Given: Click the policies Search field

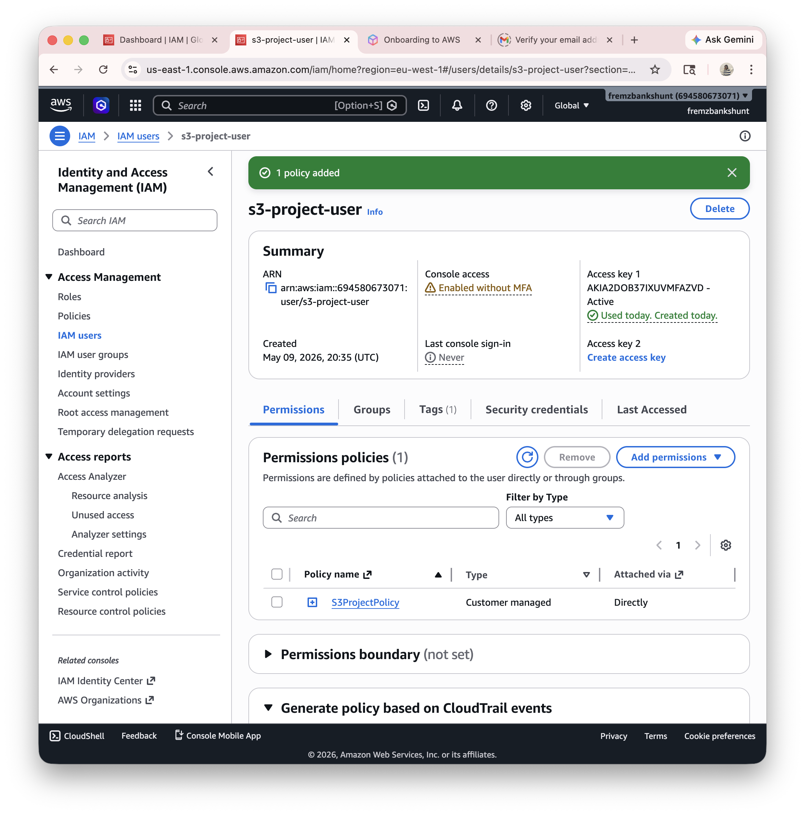Looking at the screenshot, I should (380, 517).
